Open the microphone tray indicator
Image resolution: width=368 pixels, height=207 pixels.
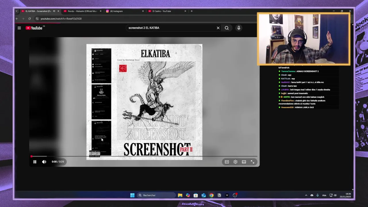point(317,195)
